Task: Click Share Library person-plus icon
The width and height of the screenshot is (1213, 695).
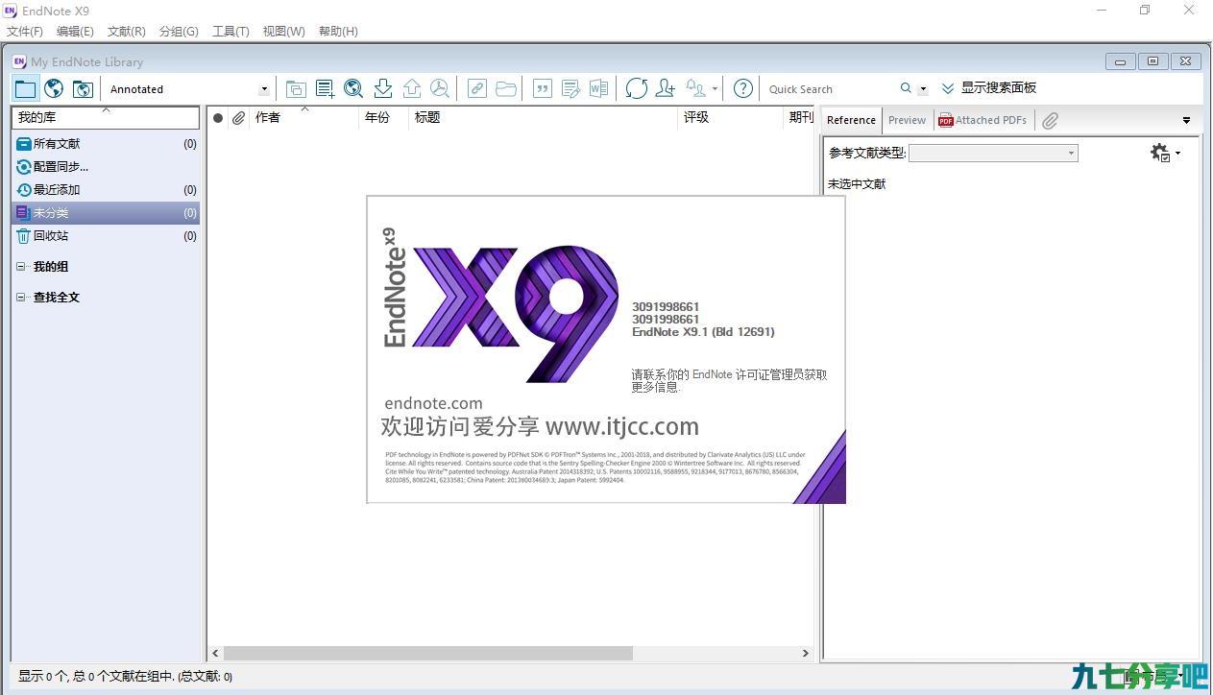Action: 665,88
